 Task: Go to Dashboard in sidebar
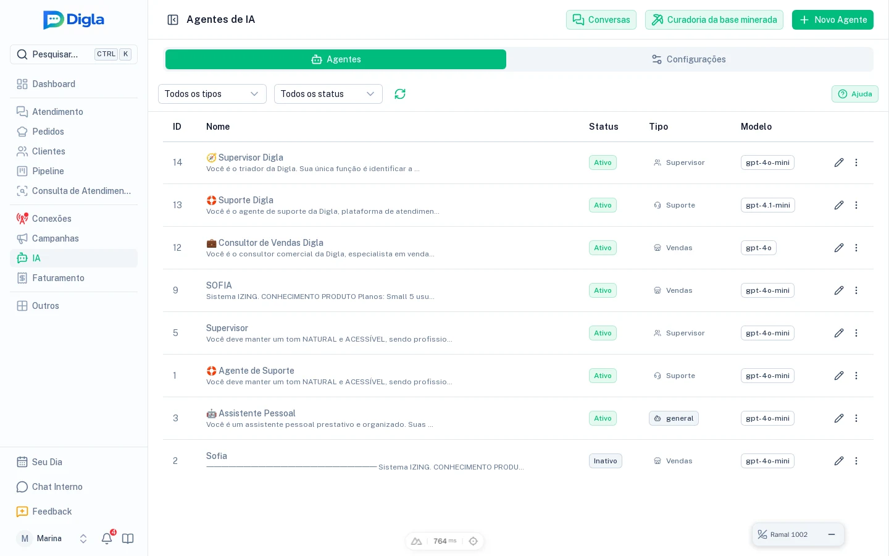coord(73,84)
